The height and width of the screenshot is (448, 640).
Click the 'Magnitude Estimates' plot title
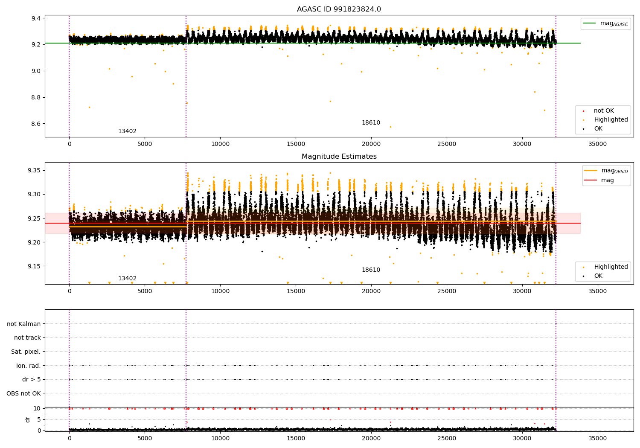[339, 157]
